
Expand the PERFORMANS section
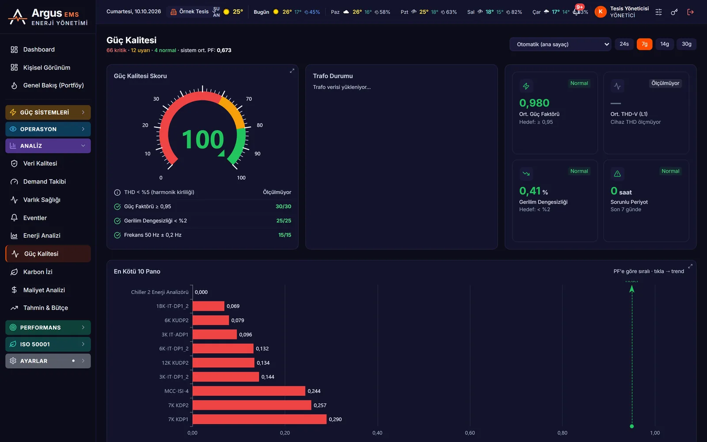[x=48, y=328]
